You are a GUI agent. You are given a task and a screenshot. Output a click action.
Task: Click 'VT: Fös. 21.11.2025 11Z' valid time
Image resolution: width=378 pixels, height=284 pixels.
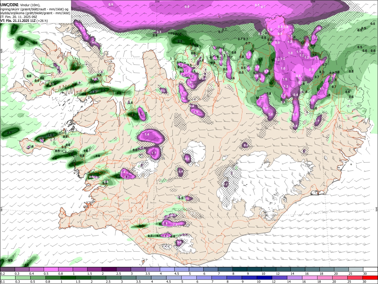tap(18, 21)
